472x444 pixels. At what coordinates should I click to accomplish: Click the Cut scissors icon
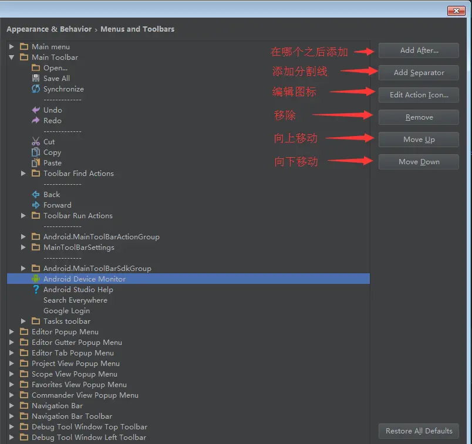coord(36,141)
